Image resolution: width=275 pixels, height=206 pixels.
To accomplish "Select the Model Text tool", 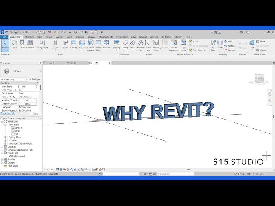I will click(141, 46).
